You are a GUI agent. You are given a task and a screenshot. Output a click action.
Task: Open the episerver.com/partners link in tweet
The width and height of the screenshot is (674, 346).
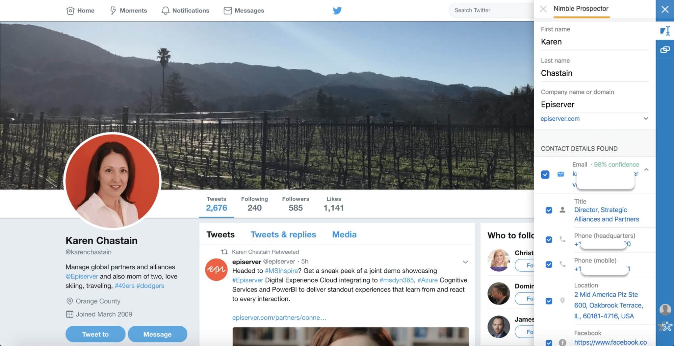click(279, 318)
